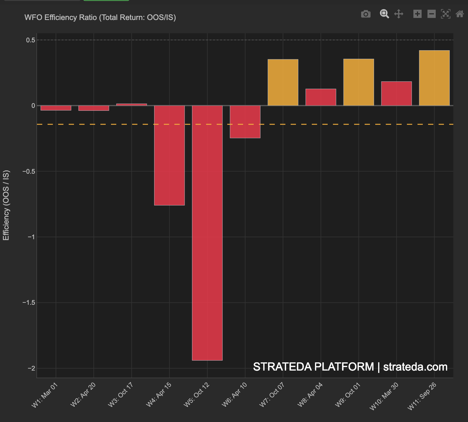Click the W1: Mar 01 axis tick label
Image resolution: width=468 pixels, height=422 pixels.
45,395
